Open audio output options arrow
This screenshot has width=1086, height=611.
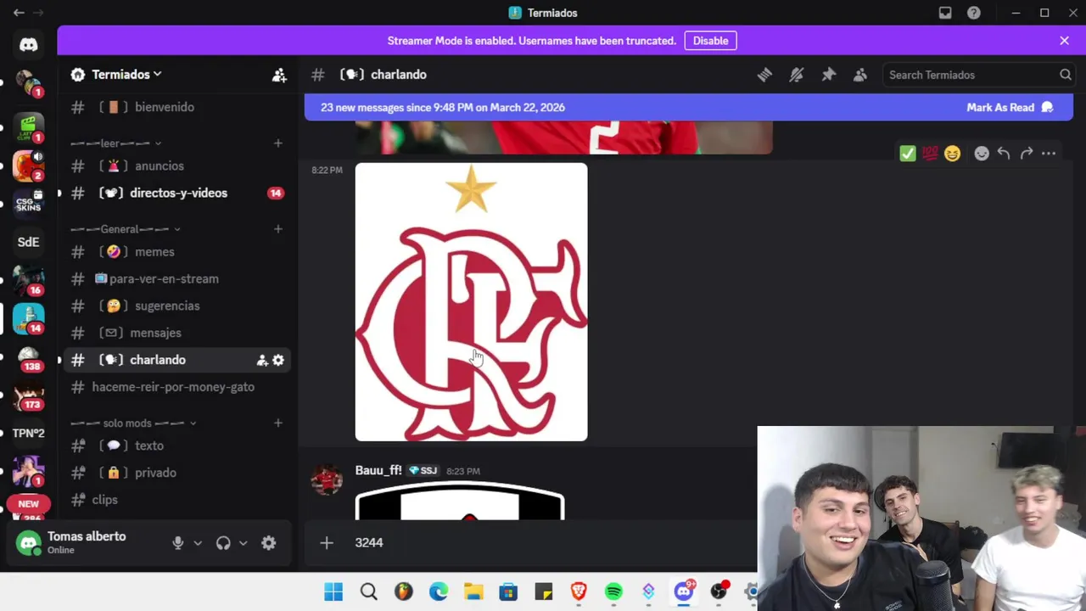point(243,543)
